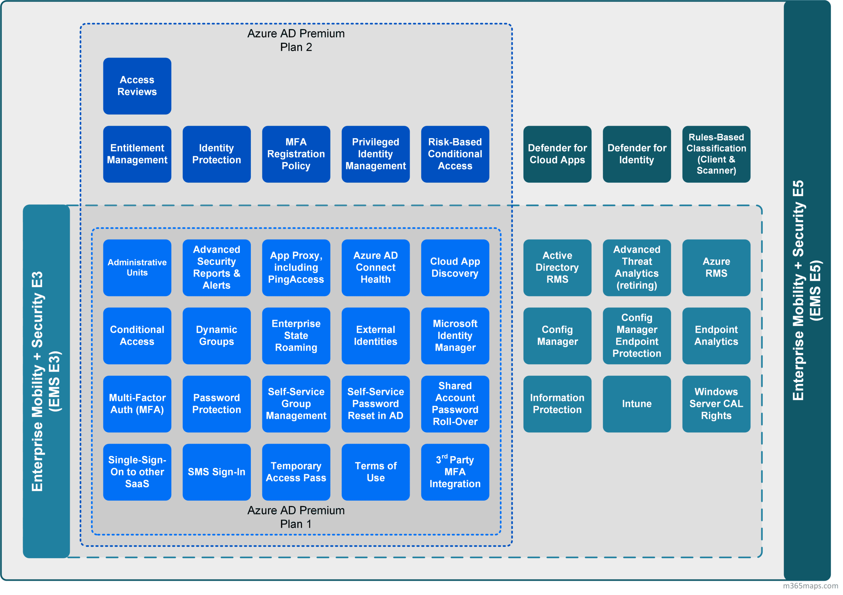Click the Azure AD Premium Plan 2 heading
Screen dimensions: 843x595
coord(296,41)
